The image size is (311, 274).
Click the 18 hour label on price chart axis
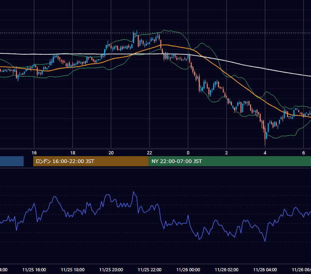click(73, 153)
